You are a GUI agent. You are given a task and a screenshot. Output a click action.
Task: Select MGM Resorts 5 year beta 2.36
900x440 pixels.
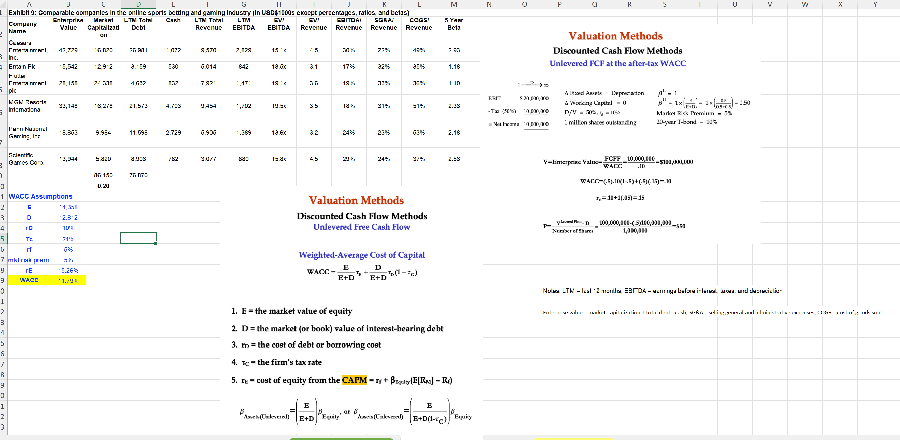pyautogui.click(x=454, y=106)
